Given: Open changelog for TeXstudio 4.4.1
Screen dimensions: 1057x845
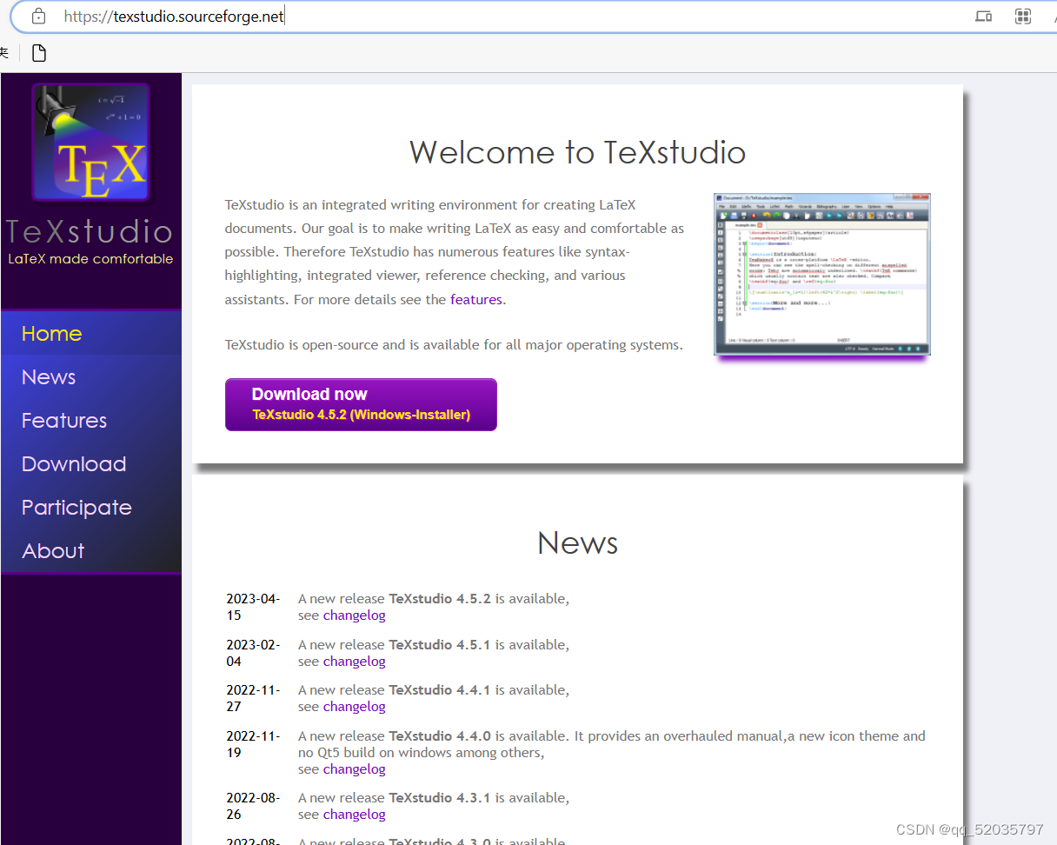Looking at the screenshot, I should point(355,707).
